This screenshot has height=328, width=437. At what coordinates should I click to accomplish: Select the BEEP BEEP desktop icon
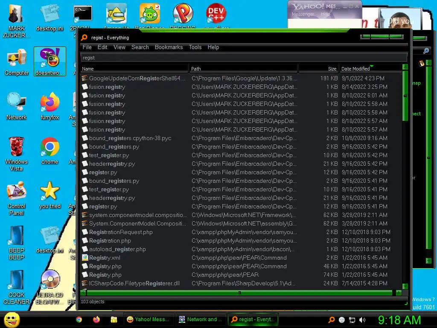click(17, 243)
